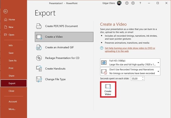Image resolution: width=171 pixels, height=118 pixels.
Task: Click the Edgar Otero account name
Action: coord(109,3)
